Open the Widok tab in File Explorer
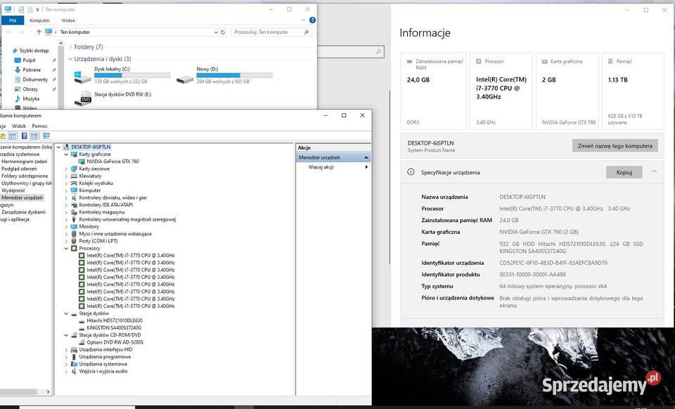This screenshot has height=409, width=675. pyautogui.click(x=68, y=21)
